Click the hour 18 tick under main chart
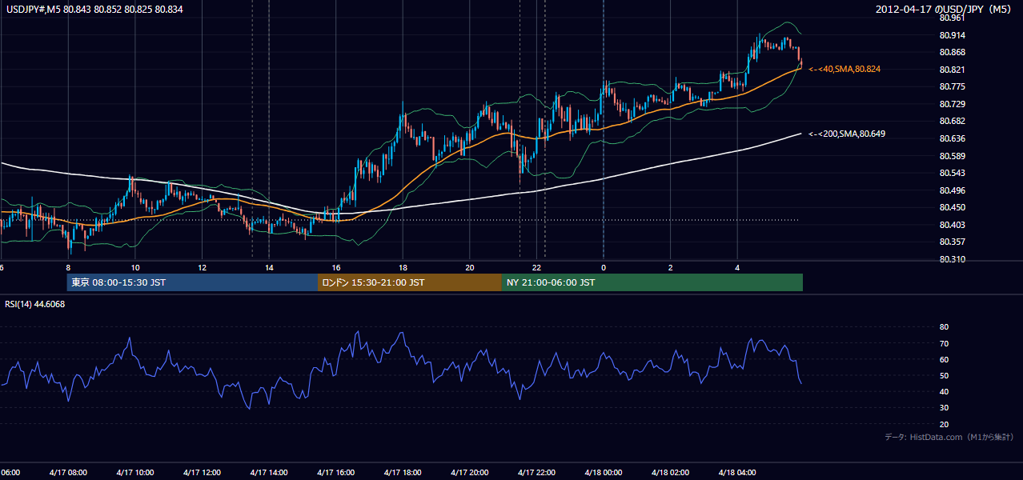Screen dimensions: 1023x480 [x=403, y=267]
